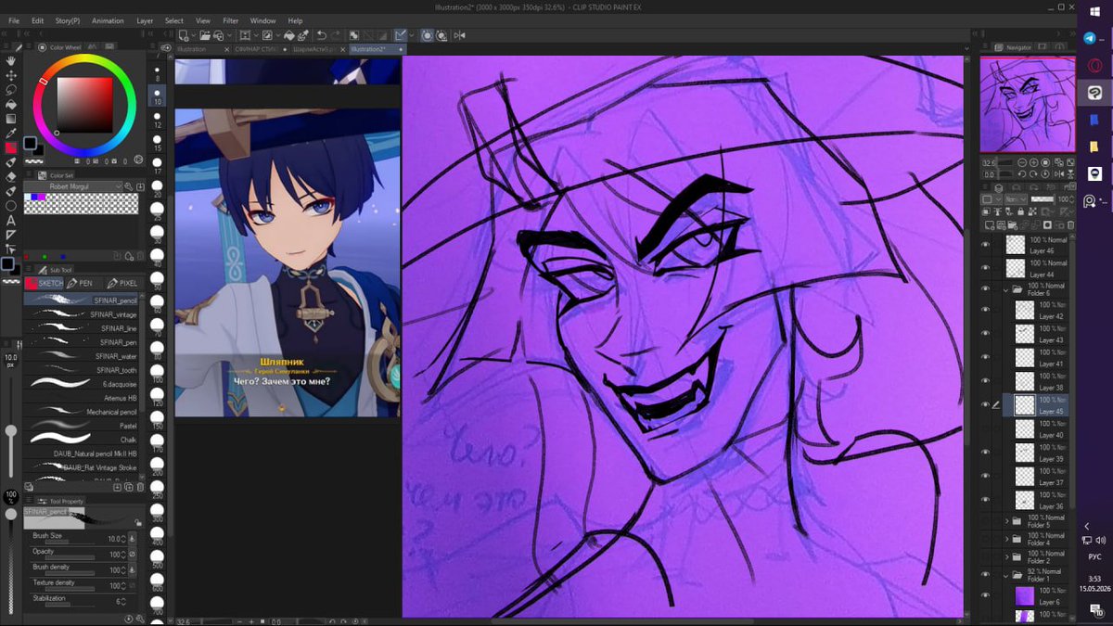Image resolution: width=1113 pixels, height=626 pixels.
Task: Hide Layer 44 with its eye icon
Action: point(986,268)
